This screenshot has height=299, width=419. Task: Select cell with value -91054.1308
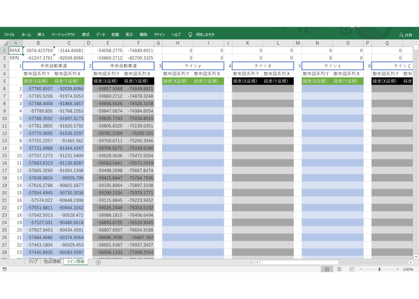(69, 170)
